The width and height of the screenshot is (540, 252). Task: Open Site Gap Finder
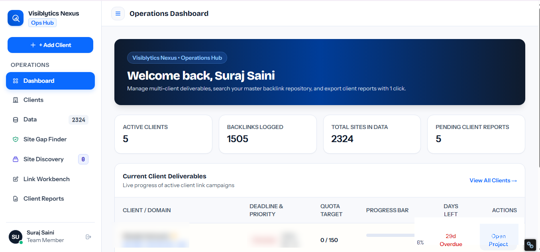50,139
